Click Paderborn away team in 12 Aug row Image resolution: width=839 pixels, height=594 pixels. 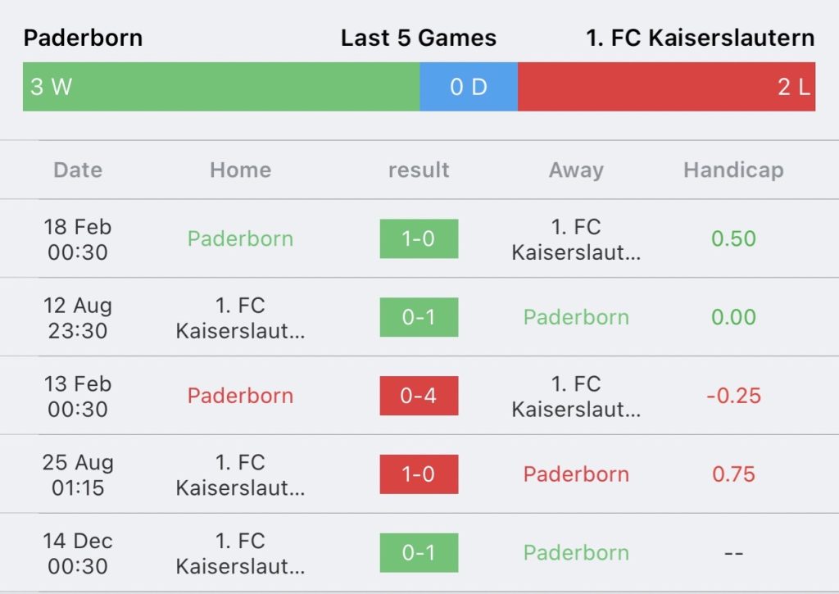[576, 317]
